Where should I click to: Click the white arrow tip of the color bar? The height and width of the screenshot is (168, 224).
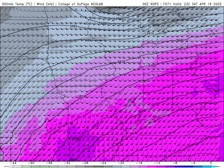pyautogui.click(x=8, y=167)
